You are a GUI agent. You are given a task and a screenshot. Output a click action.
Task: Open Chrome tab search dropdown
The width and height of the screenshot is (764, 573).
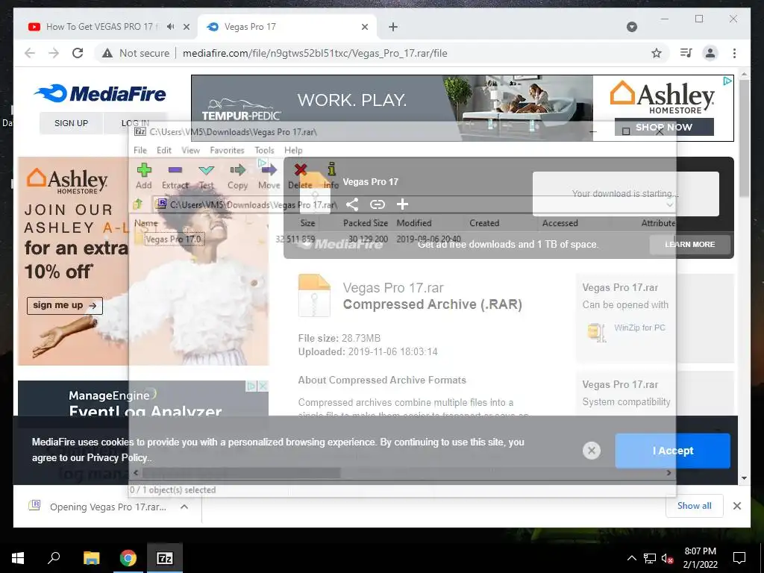632,27
